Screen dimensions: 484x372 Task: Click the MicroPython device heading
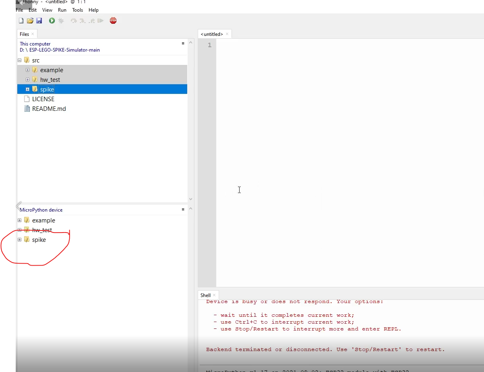click(x=41, y=210)
